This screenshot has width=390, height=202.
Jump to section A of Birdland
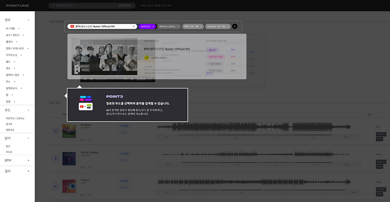pyautogui.click(x=197, y=137)
